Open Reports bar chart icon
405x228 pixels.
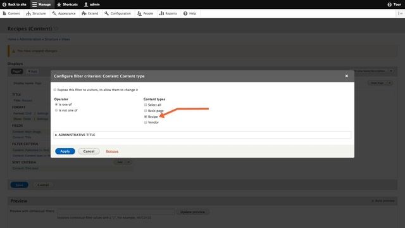tap(162, 13)
